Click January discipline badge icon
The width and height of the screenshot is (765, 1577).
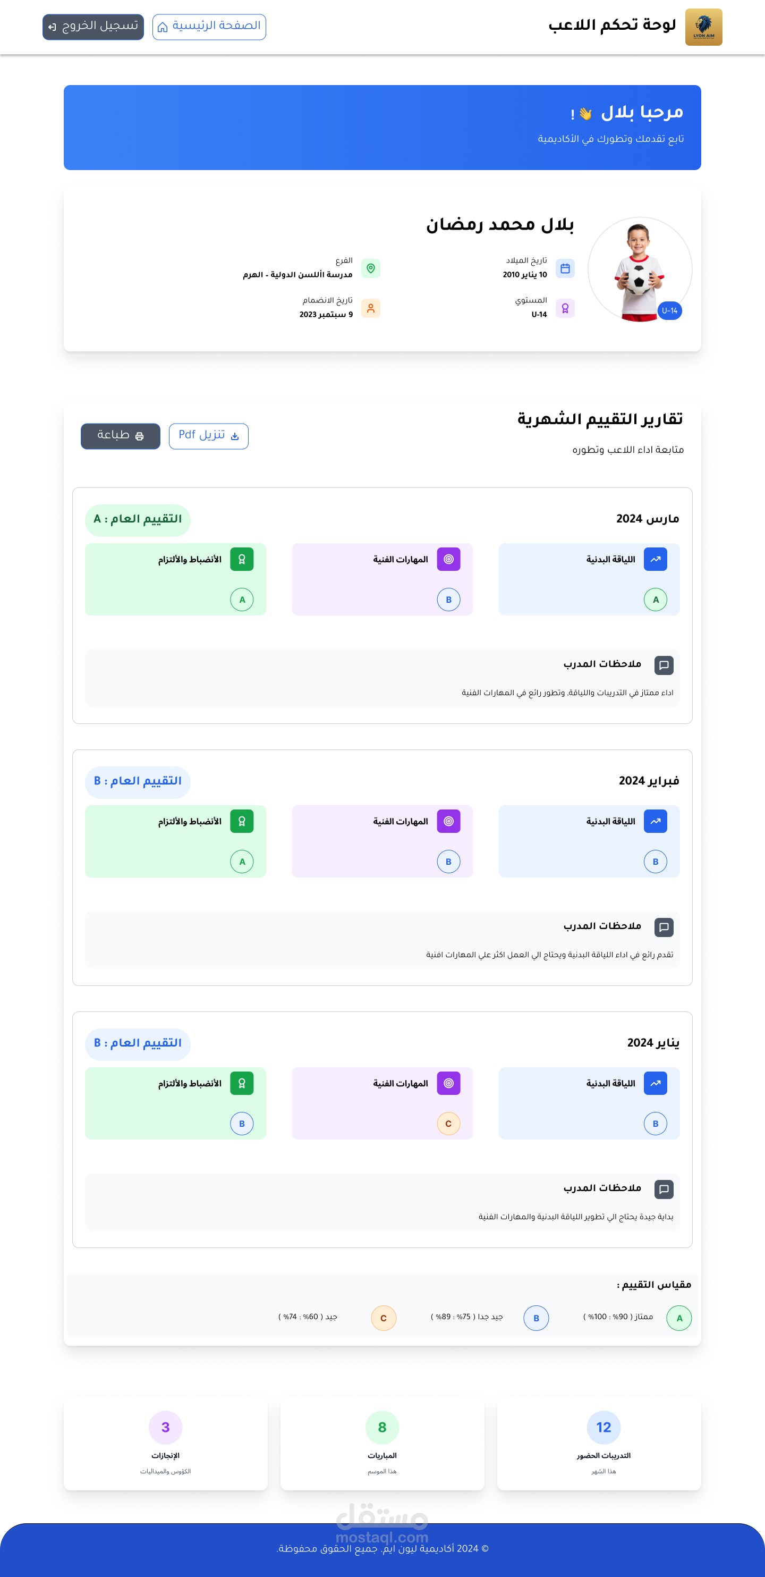pyautogui.click(x=242, y=1083)
